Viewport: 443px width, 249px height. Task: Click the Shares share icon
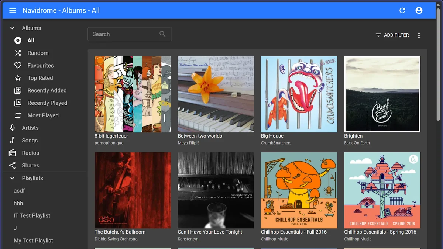[12, 165]
